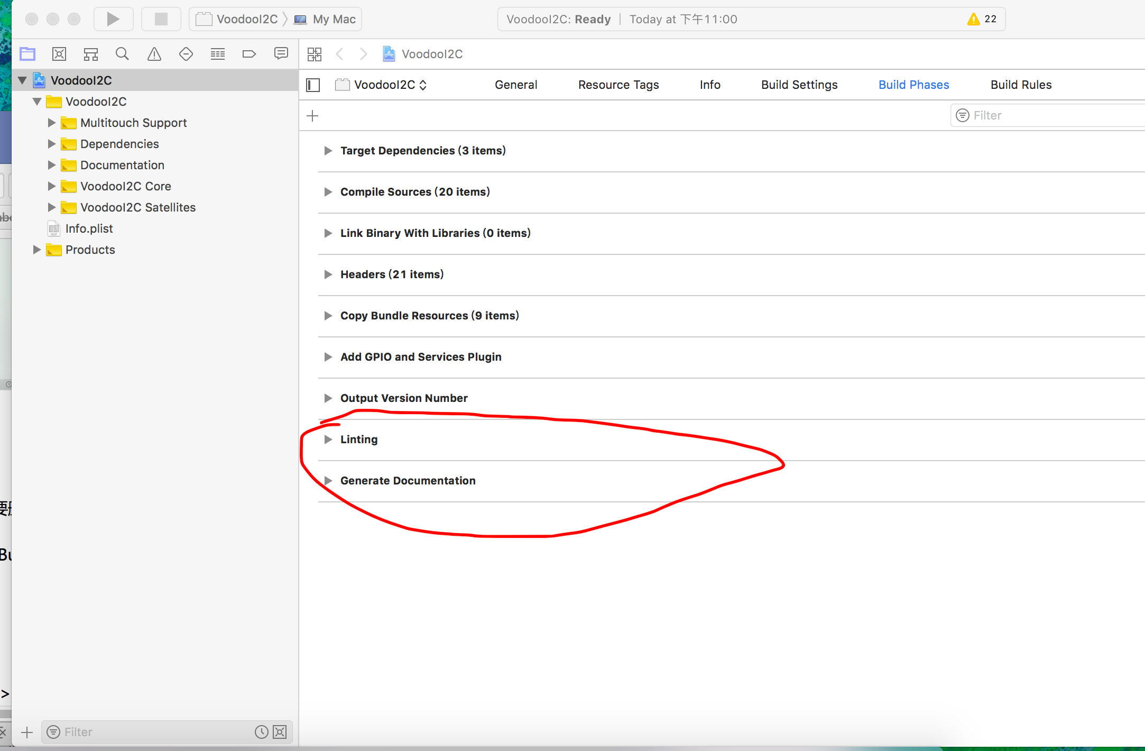Click the search navigator icon
This screenshot has height=751, width=1145.
[x=122, y=53]
